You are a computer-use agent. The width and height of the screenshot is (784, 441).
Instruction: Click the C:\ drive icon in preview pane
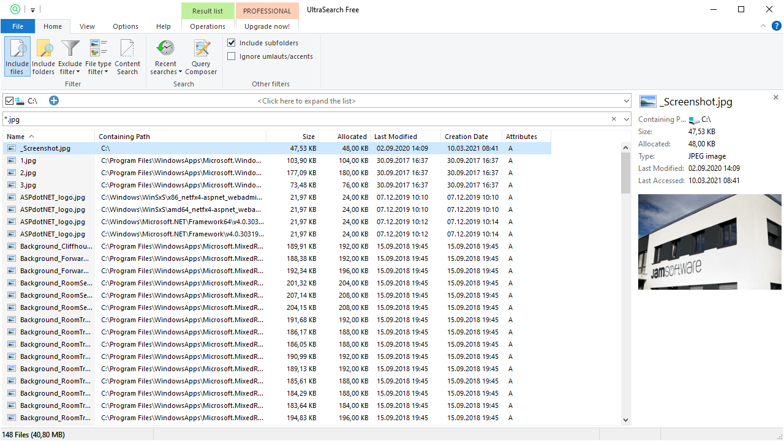click(694, 120)
